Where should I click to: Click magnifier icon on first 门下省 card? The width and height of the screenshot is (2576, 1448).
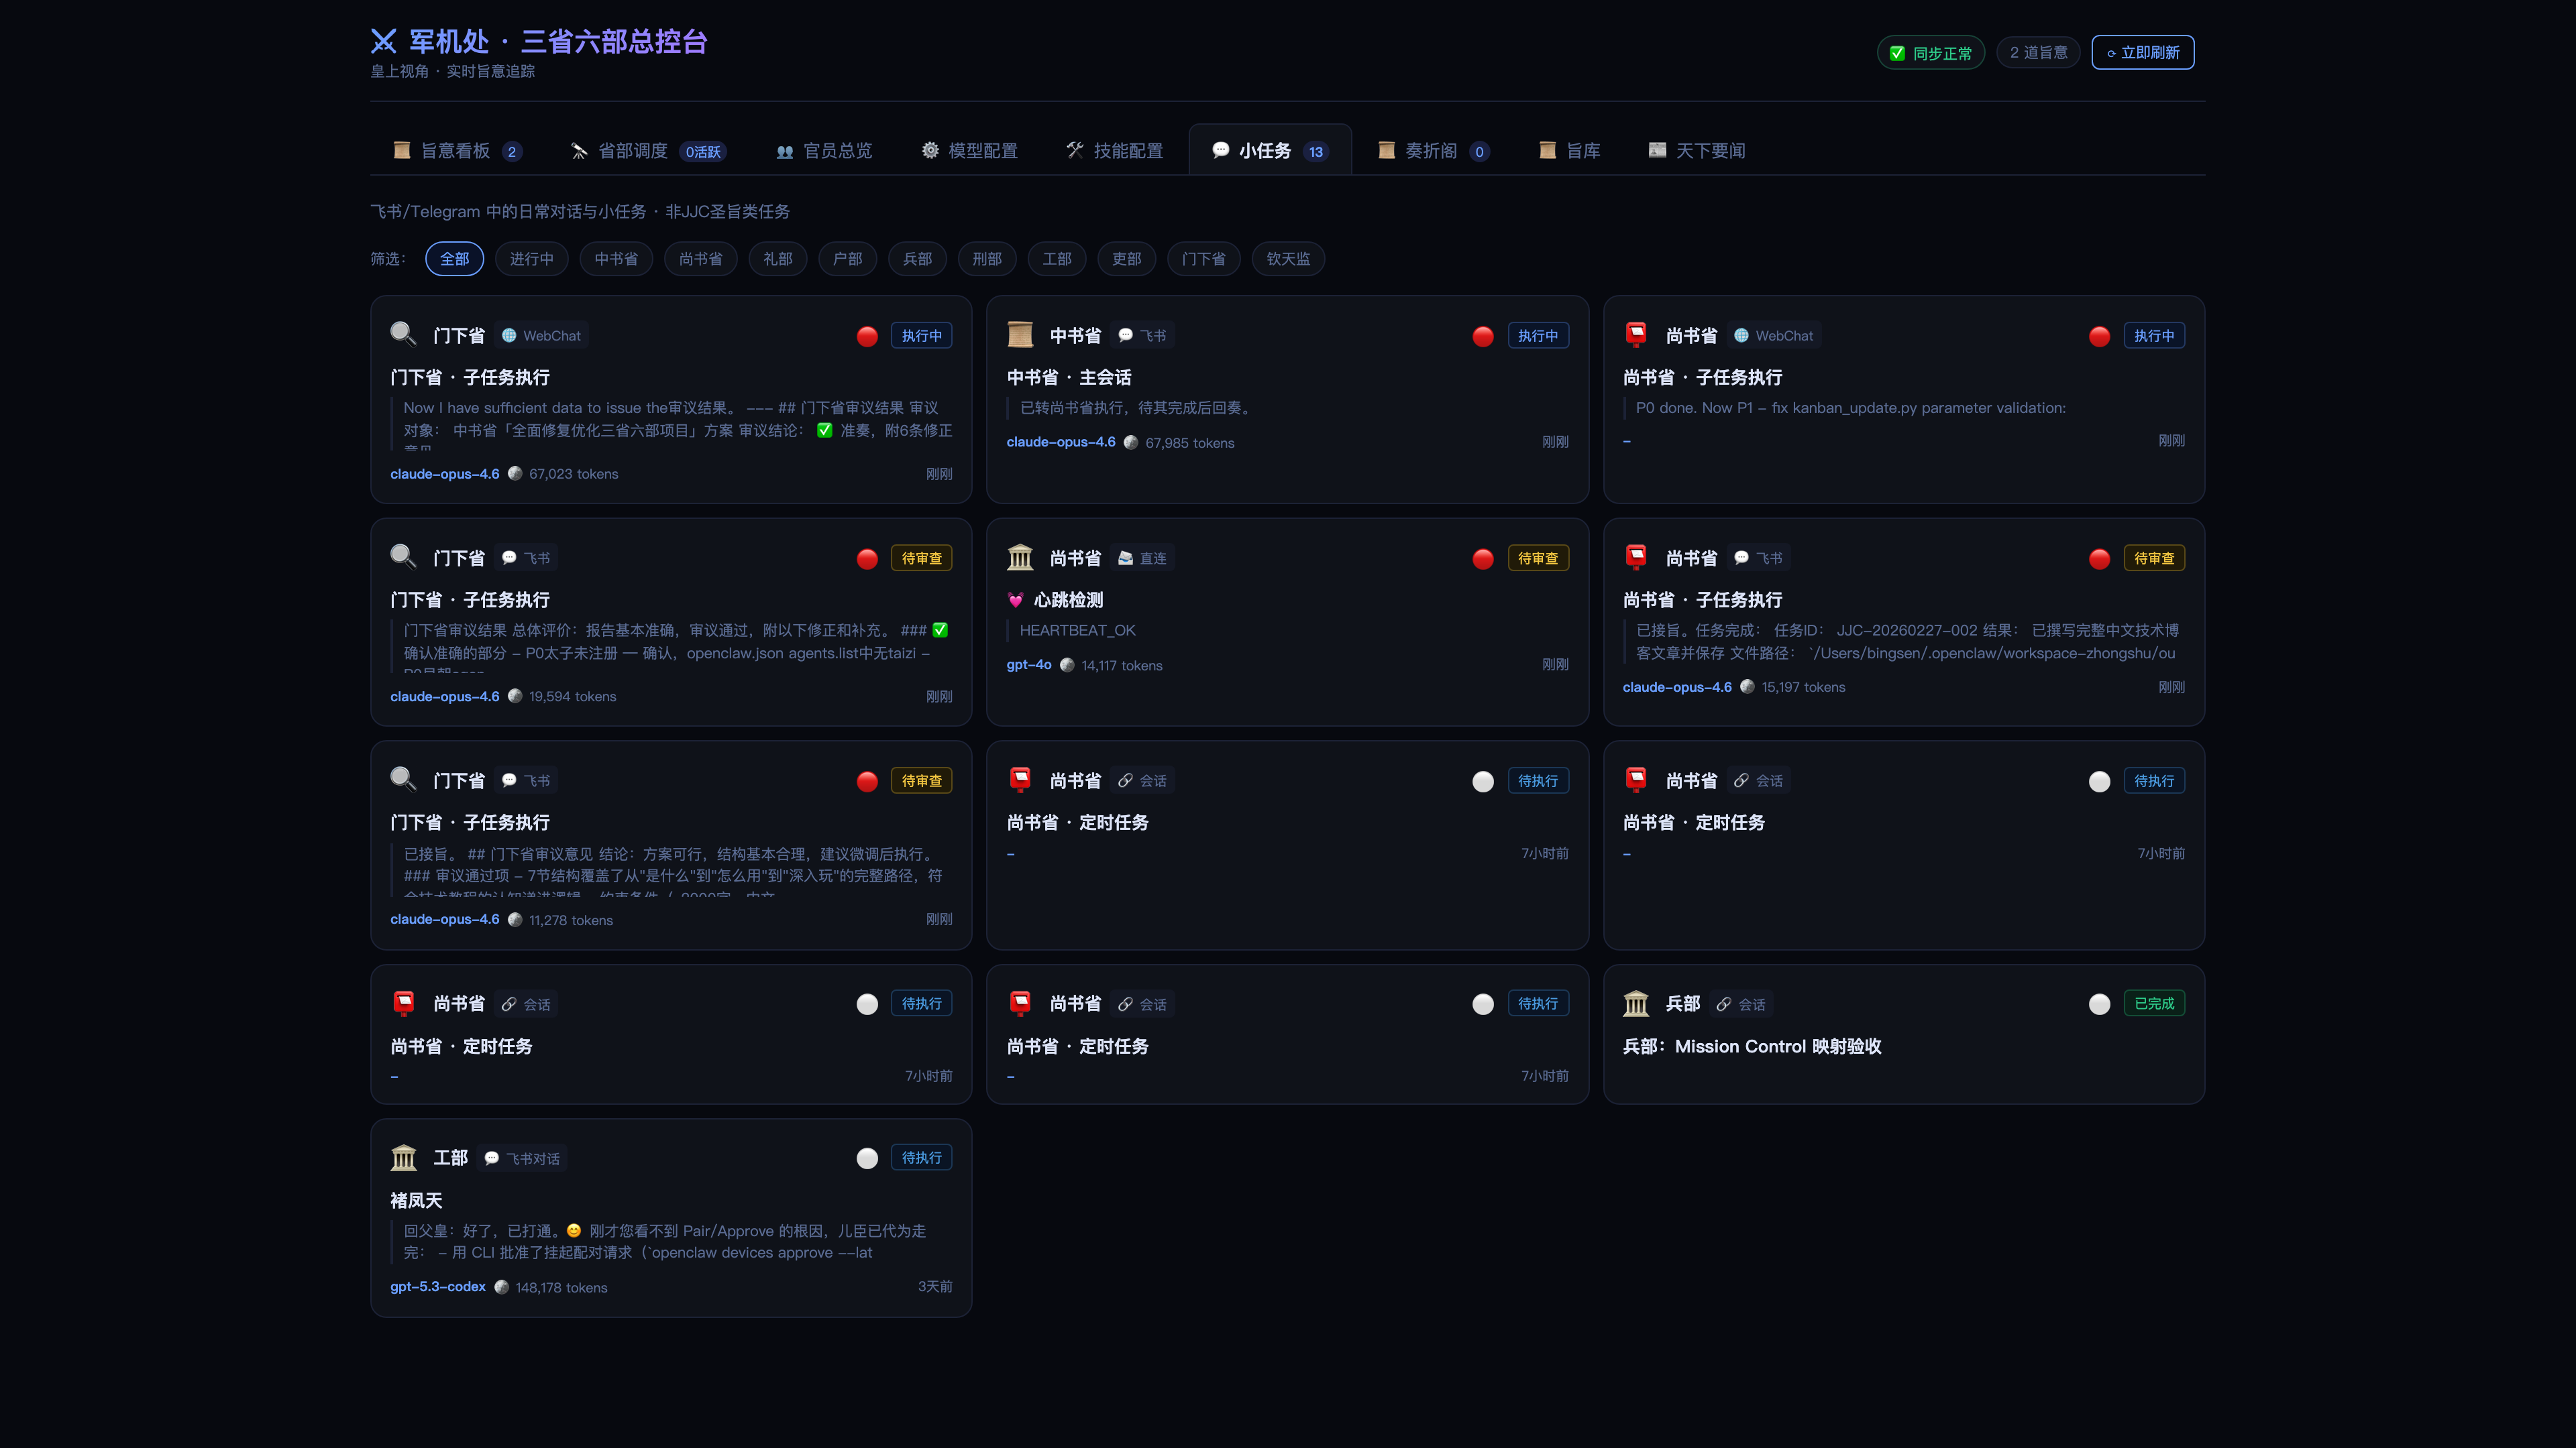coord(403,334)
